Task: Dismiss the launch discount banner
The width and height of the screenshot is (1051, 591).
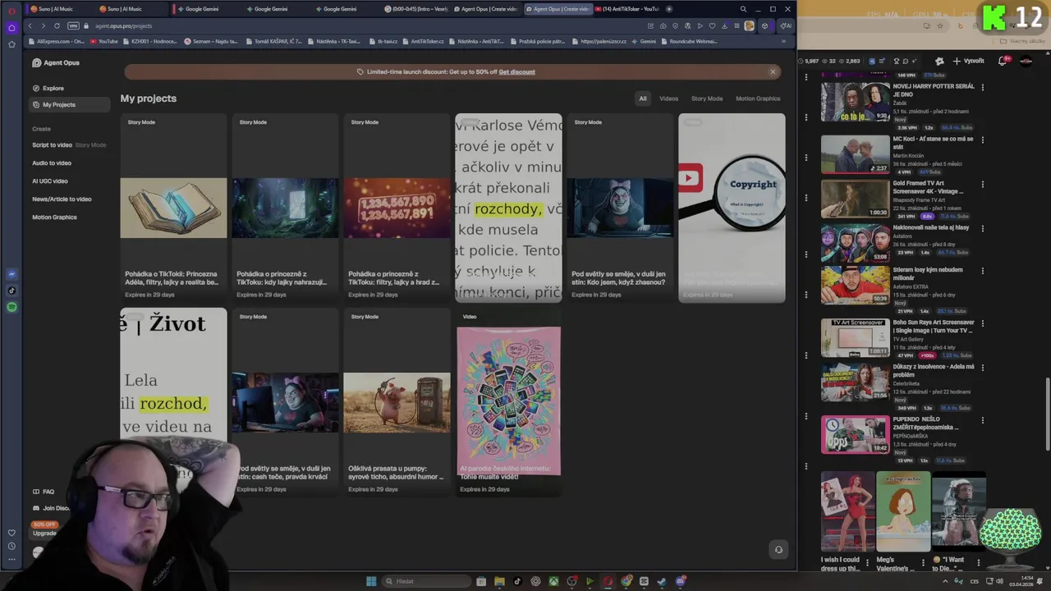Action: pyautogui.click(x=773, y=72)
